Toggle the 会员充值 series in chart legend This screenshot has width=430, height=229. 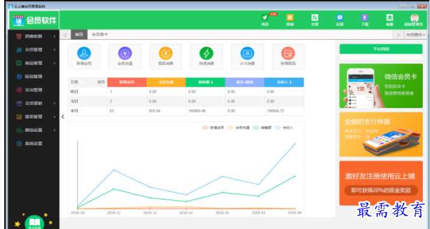click(238, 128)
